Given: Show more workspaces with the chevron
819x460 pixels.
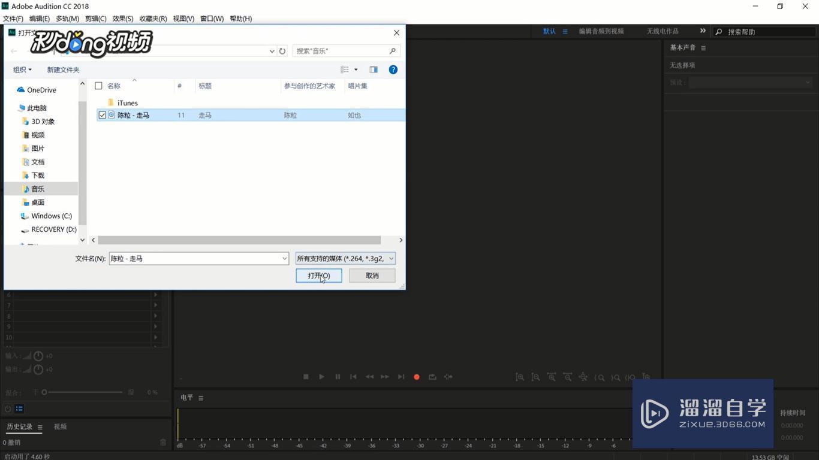Looking at the screenshot, I should pos(703,31).
